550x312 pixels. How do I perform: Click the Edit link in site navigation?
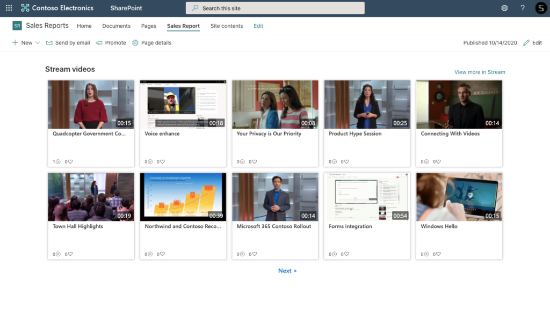pyautogui.click(x=258, y=26)
